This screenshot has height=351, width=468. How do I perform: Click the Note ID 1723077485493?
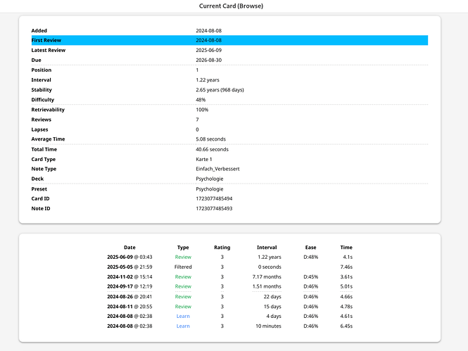tap(214, 208)
